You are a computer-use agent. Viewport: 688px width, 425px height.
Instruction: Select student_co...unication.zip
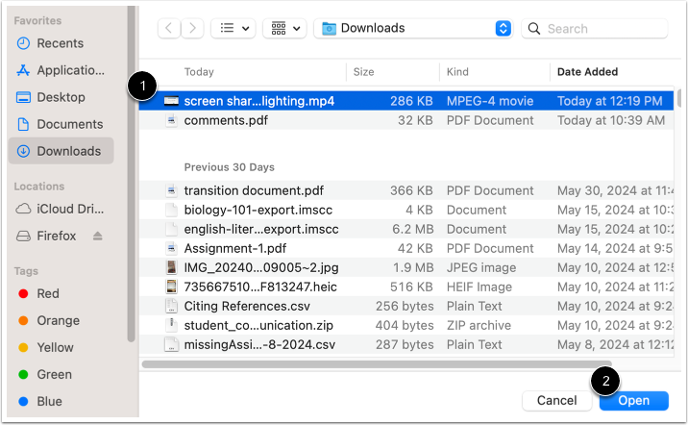pos(406,326)
